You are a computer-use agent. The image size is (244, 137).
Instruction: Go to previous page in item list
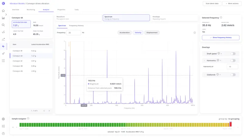[44, 111]
